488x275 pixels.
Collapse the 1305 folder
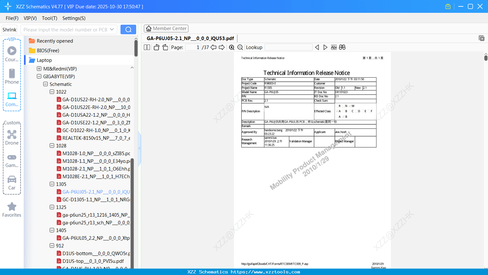(x=52, y=184)
